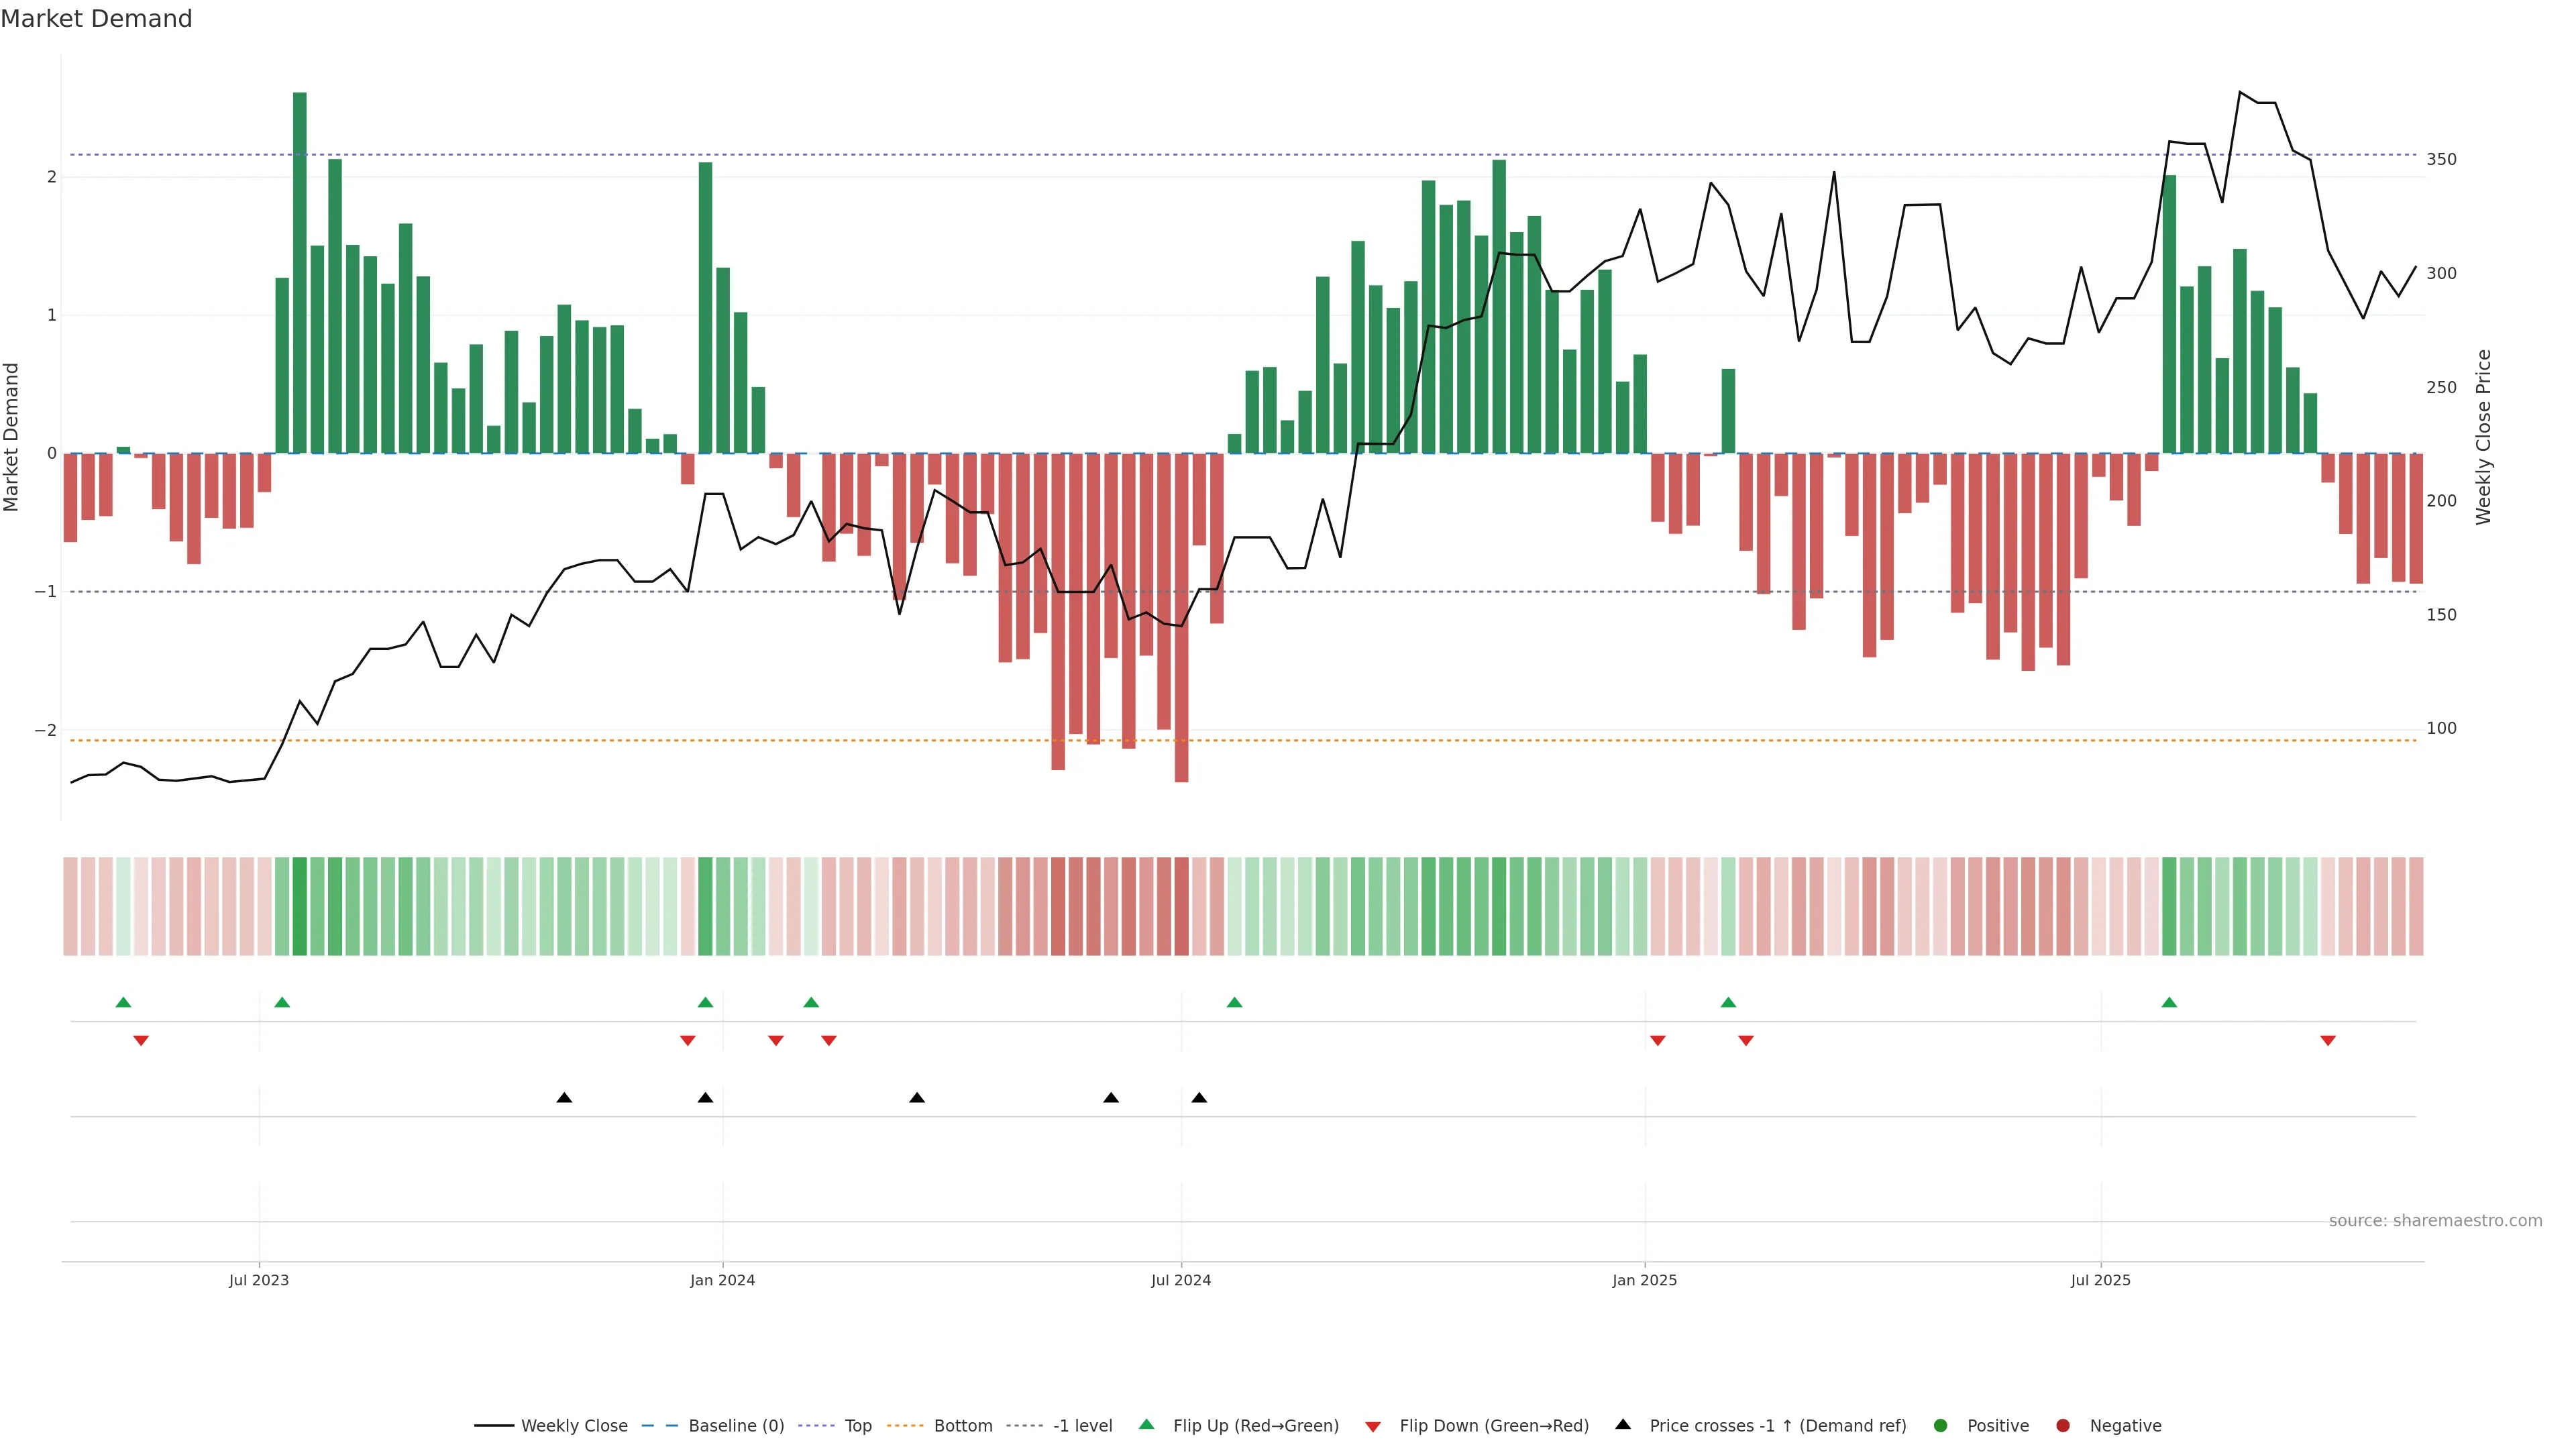Screen dimensions: 2576x1449
Task: Click the Market Demand chart title
Action: tap(96, 19)
